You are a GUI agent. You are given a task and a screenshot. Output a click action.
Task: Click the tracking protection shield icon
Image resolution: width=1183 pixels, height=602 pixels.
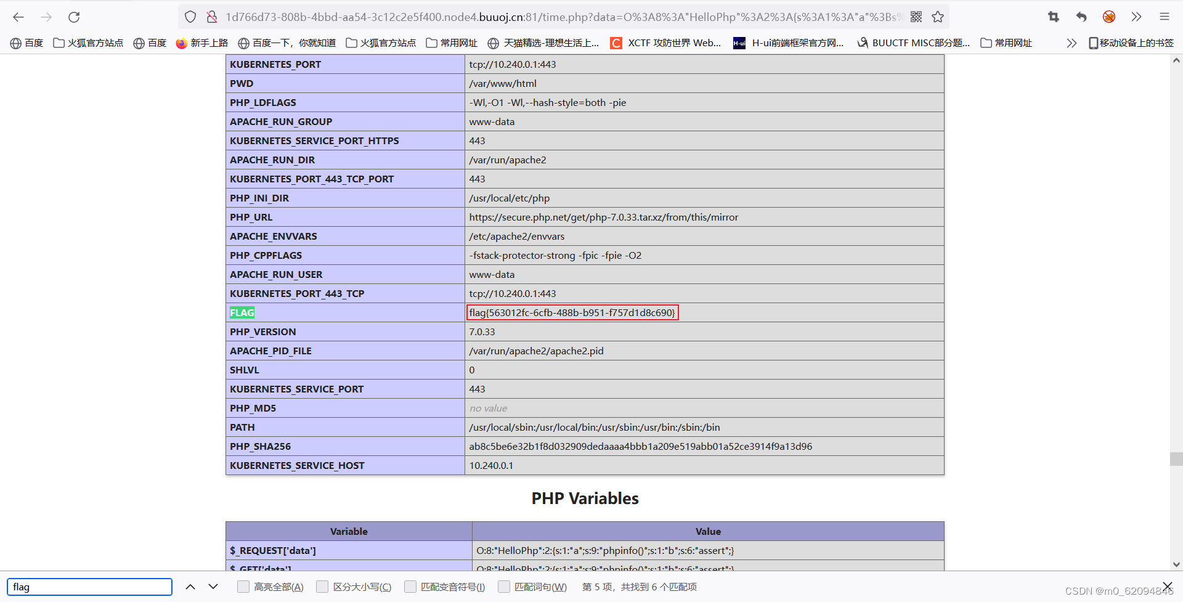(190, 17)
